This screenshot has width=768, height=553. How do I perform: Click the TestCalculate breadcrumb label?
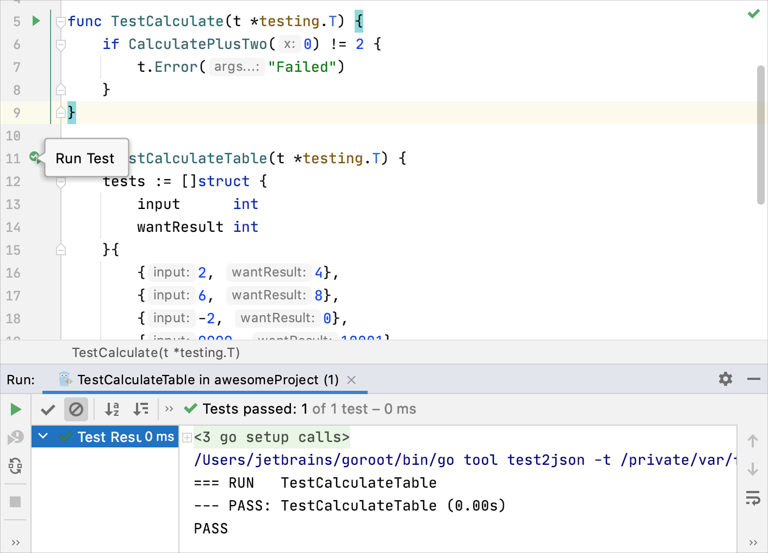[156, 353]
